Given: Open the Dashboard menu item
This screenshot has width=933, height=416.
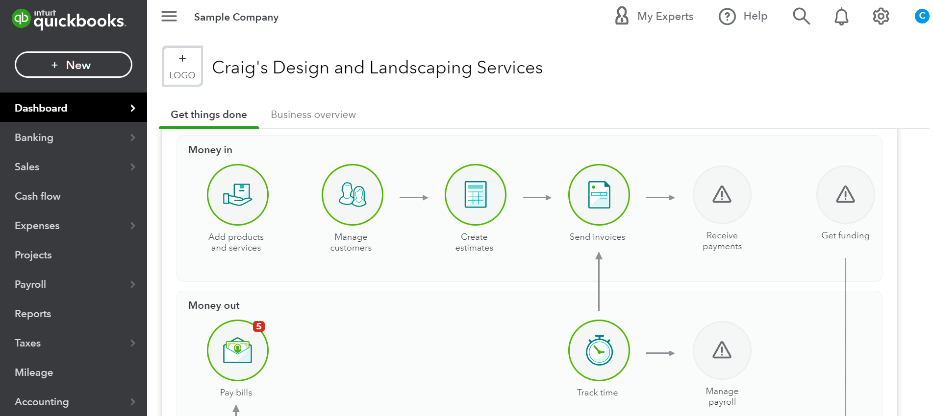Looking at the screenshot, I should pos(74,107).
